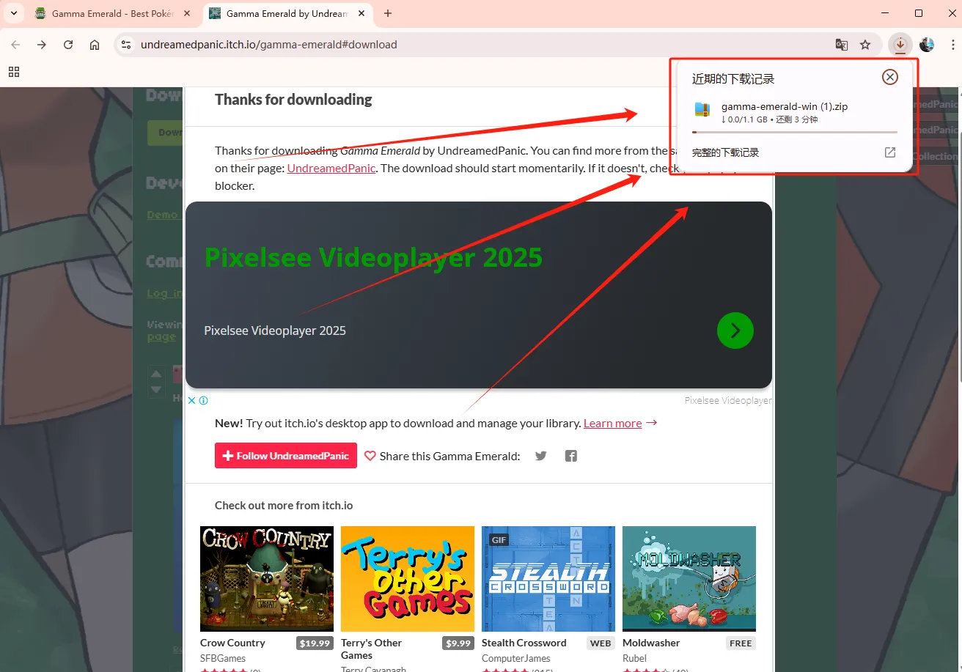Viewport: 962px width, 672px height.
Task: Click the ComputerJames author name
Action: pyautogui.click(x=516, y=658)
